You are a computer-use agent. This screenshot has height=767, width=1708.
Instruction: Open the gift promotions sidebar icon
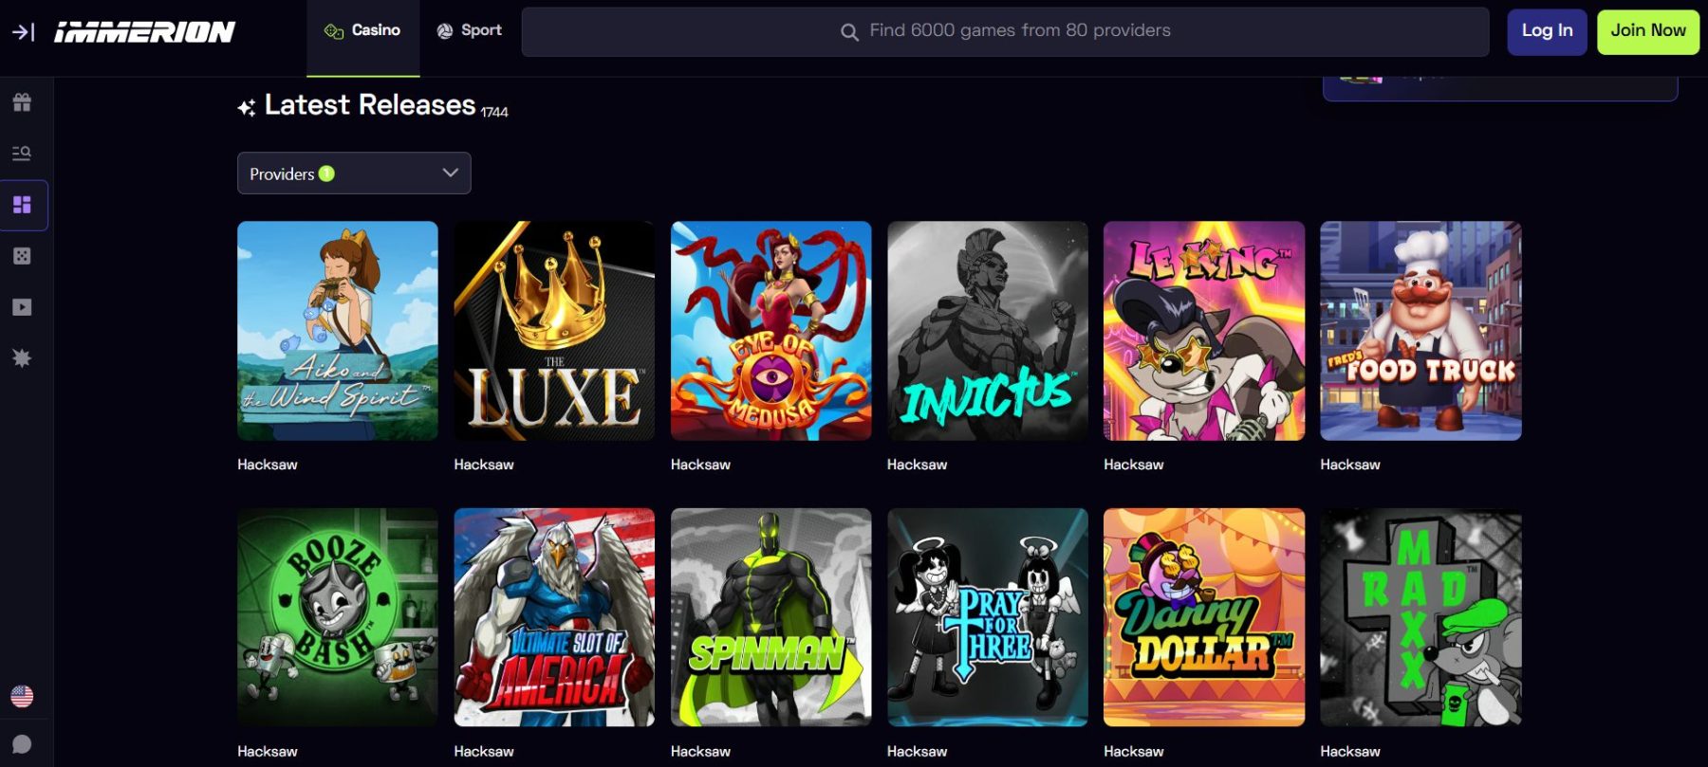click(x=22, y=102)
